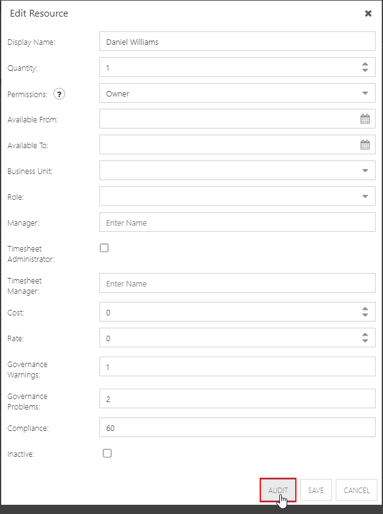
Task: Click the Compliance field showing 60
Action: click(x=238, y=427)
